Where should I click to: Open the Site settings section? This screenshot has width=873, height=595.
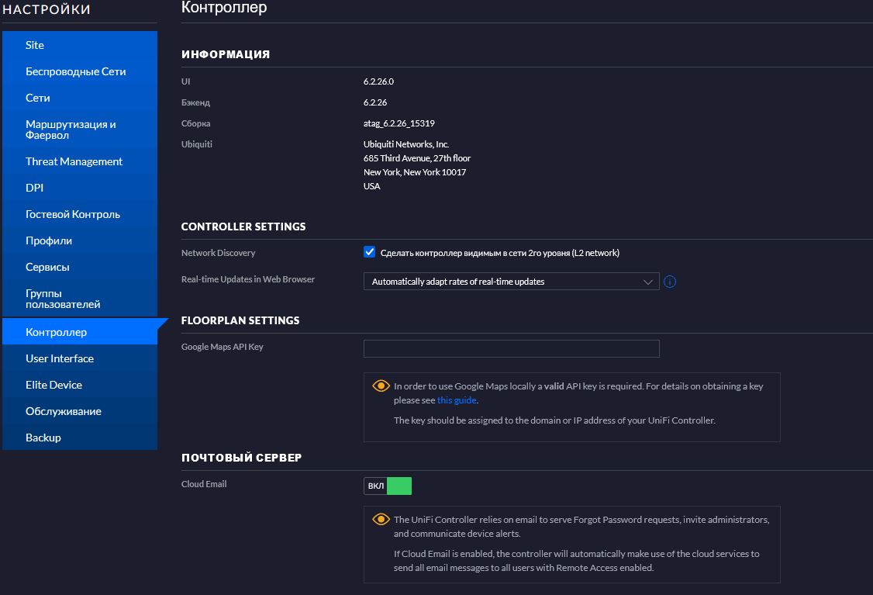click(x=80, y=45)
